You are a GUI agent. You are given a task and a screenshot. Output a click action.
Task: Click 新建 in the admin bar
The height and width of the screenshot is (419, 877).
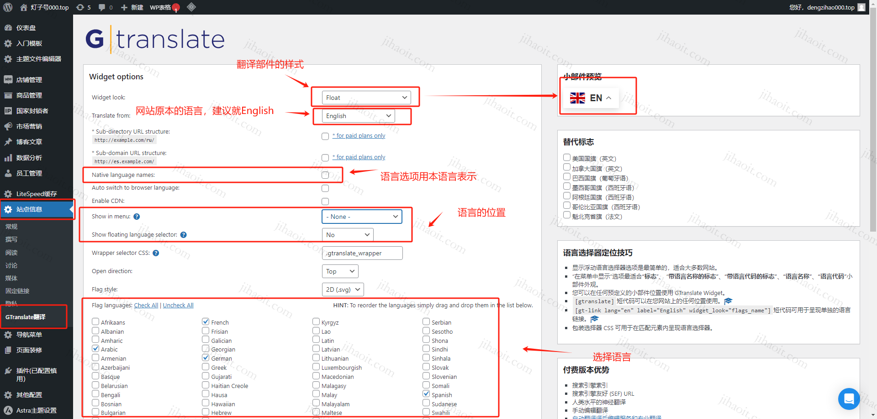point(132,7)
